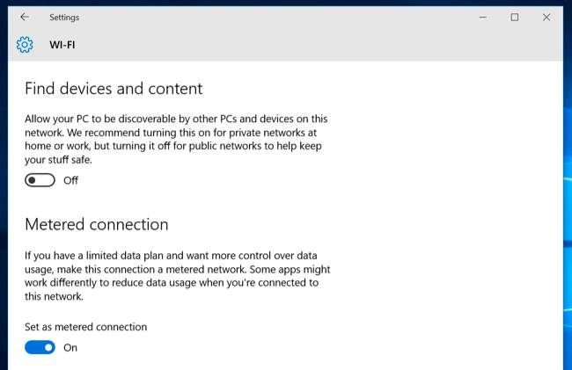This screenshot has width=572, height=370.
Task: Enable the Find devices and content toggle
Action: (x=40, y=180)
